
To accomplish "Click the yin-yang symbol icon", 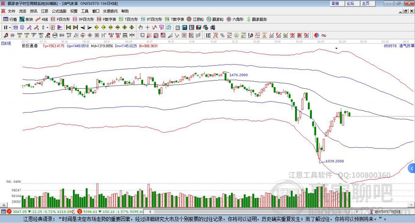I will [316, 35].
